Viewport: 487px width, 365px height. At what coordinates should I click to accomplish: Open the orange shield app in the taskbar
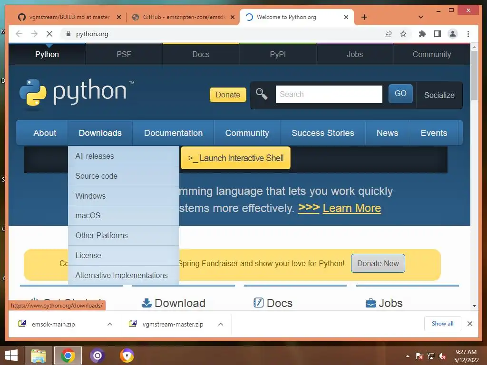coord(127,355)
